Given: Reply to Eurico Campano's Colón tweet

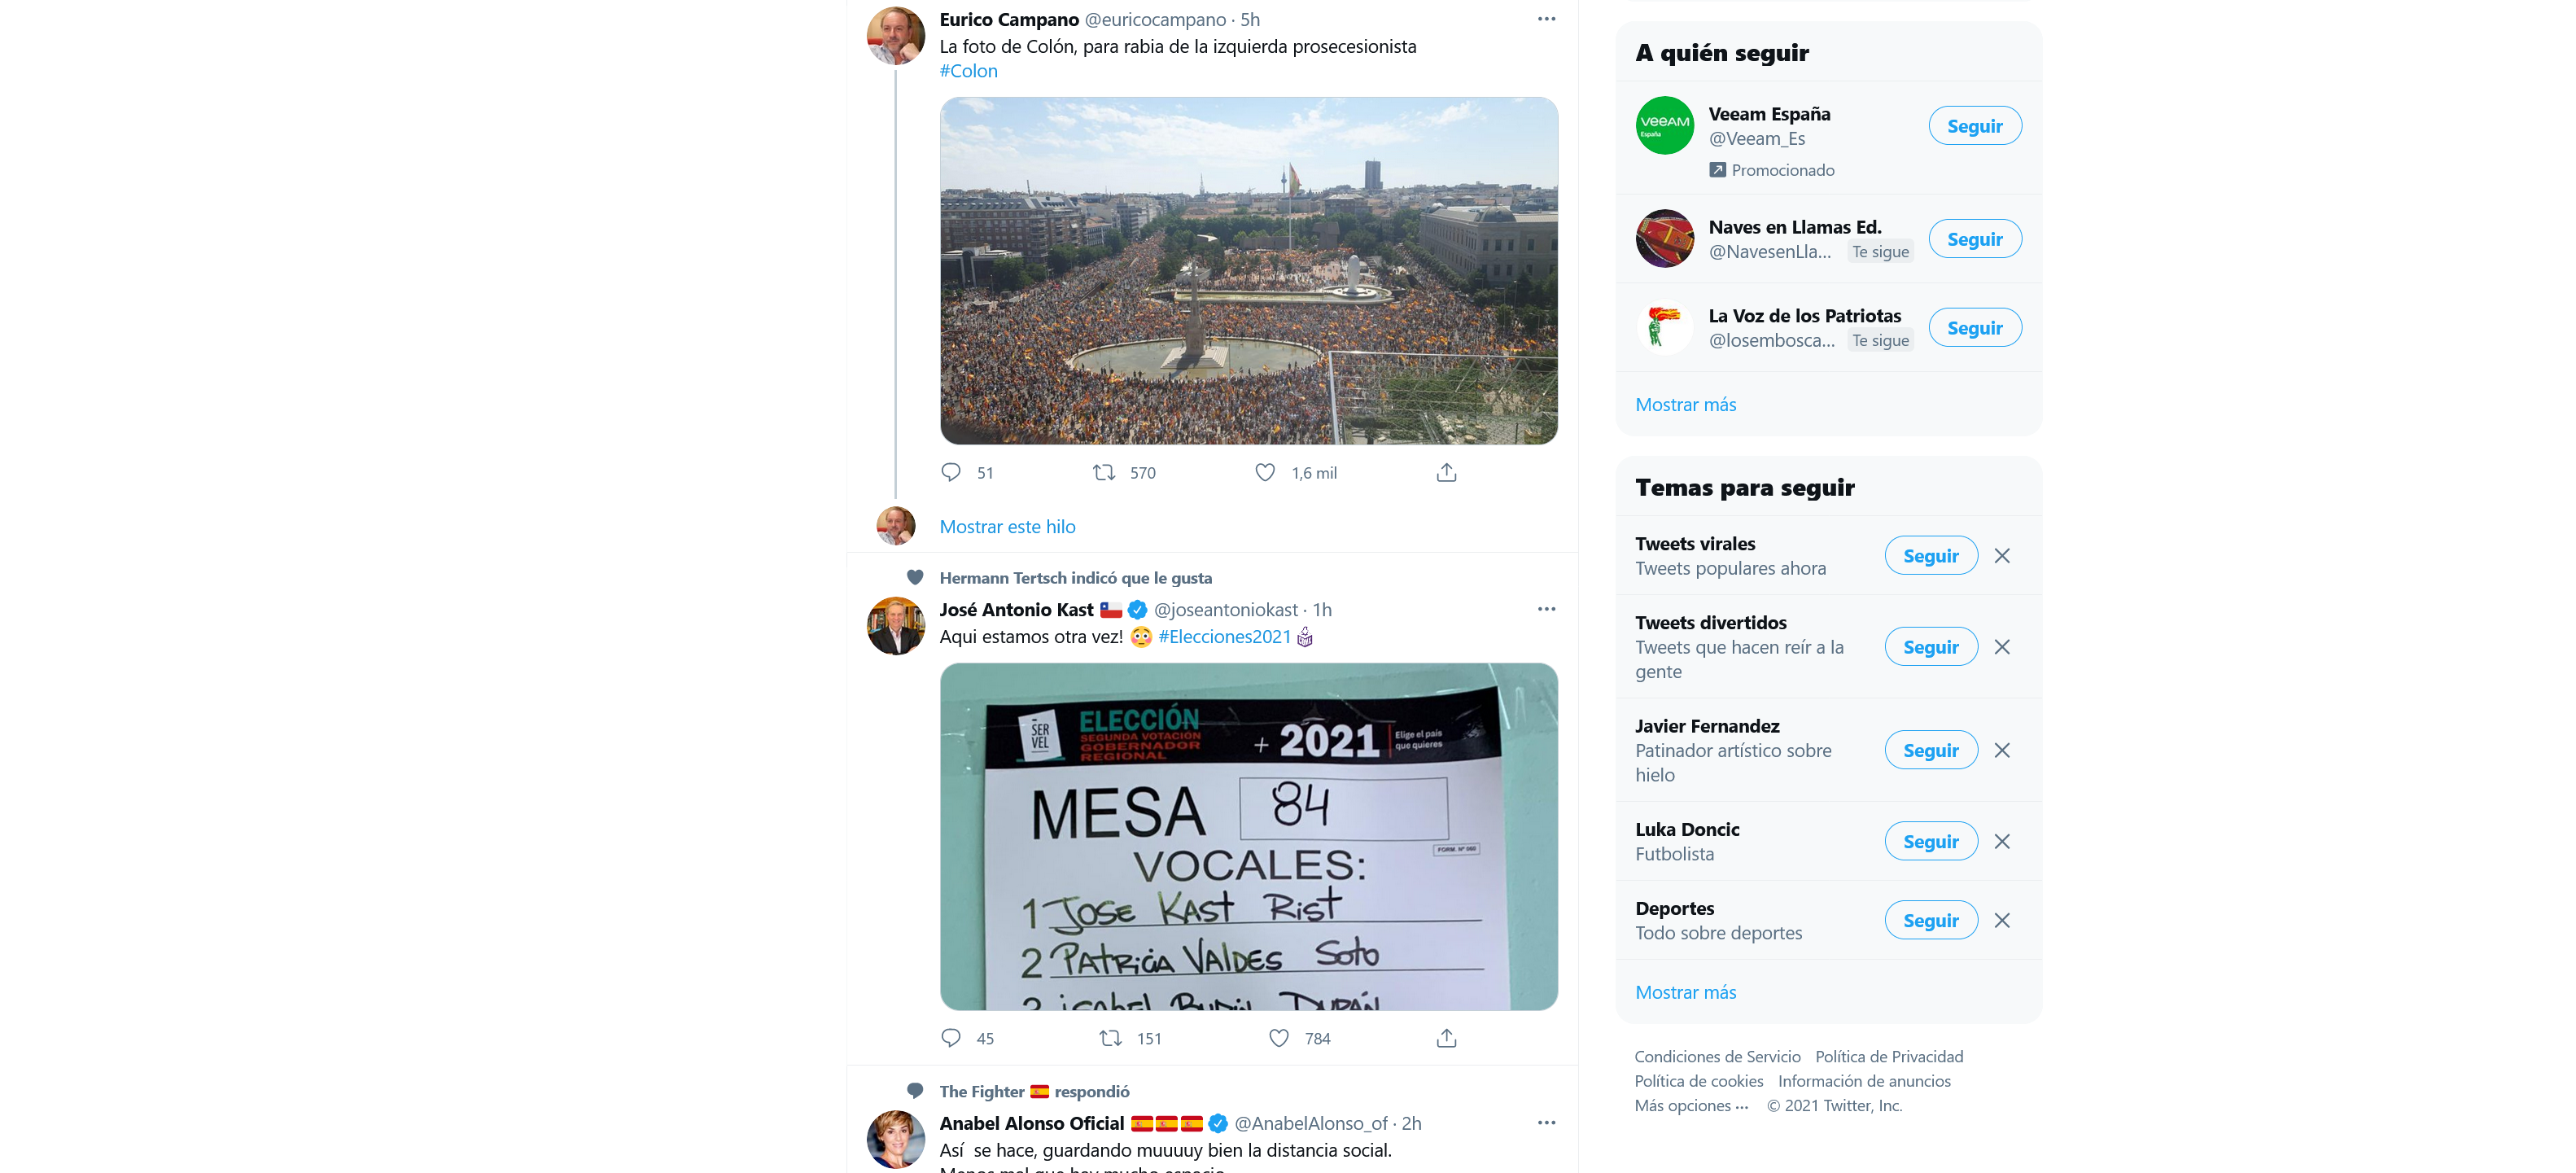Looking at the screenshot, I should tap(951, 472).
